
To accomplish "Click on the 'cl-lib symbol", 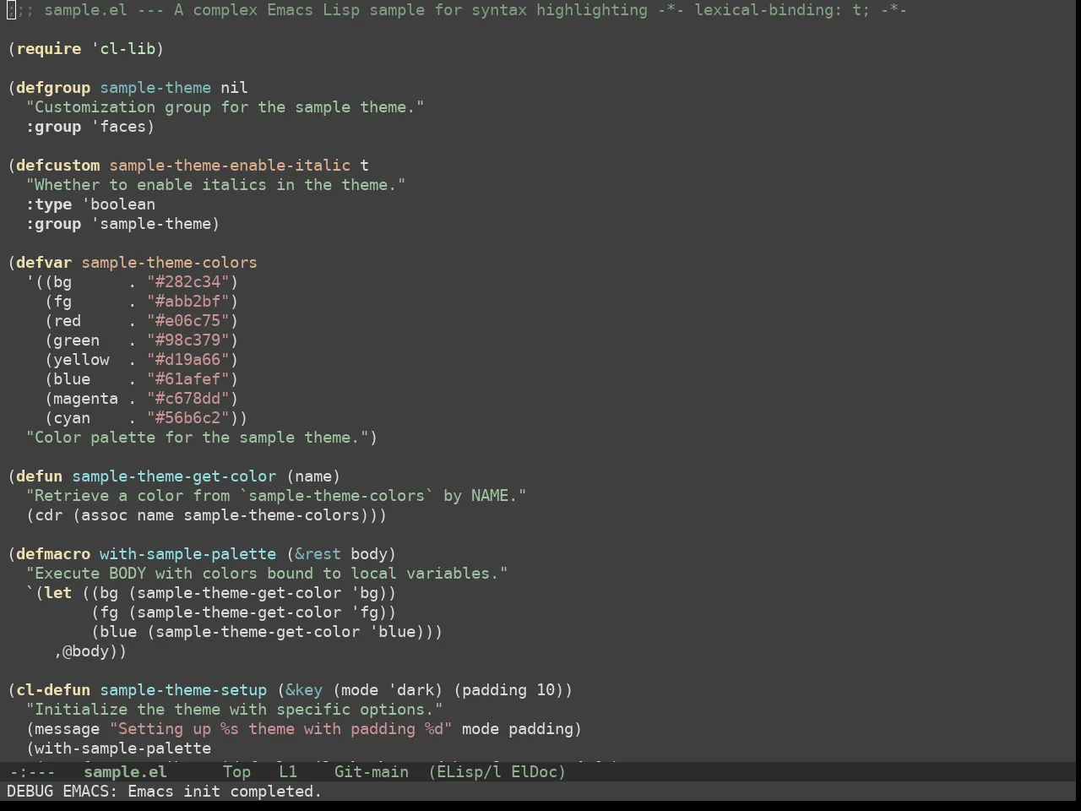I will tap(122, 49).
